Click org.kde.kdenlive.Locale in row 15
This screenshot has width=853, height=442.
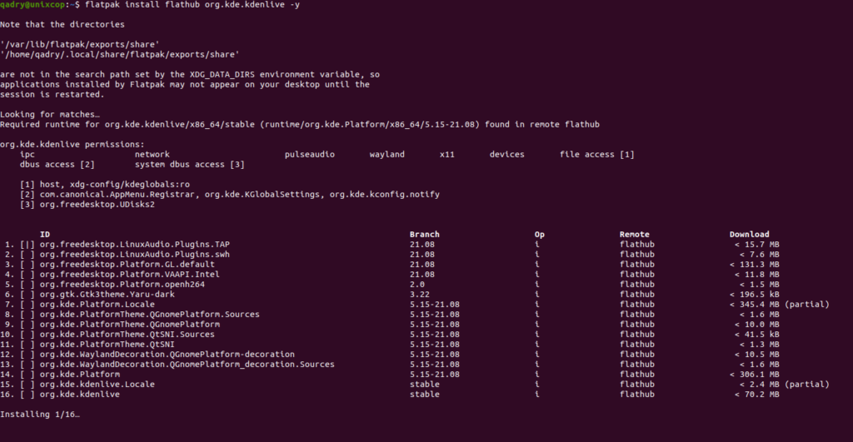pos(97,385)
